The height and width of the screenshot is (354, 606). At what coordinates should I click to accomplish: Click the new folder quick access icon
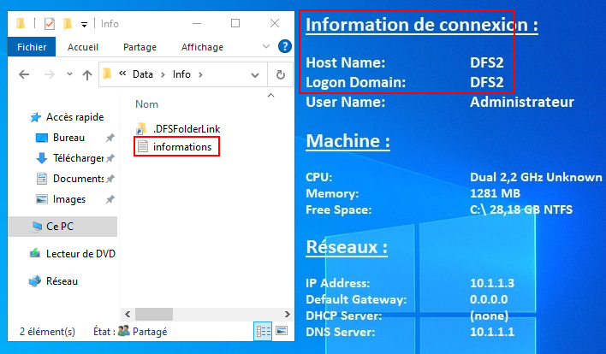(67, 23)
